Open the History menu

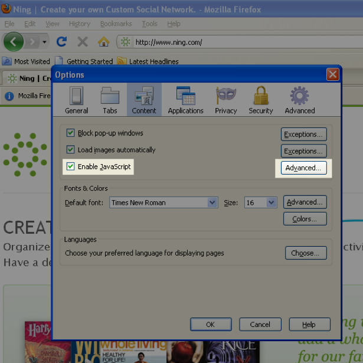point(80,24)
